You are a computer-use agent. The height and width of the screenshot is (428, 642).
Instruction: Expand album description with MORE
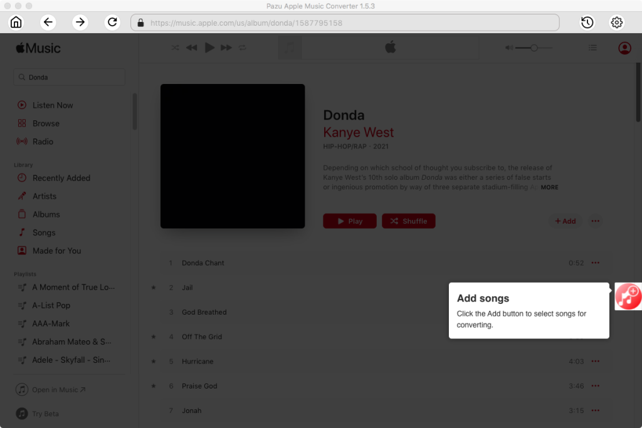549,187
